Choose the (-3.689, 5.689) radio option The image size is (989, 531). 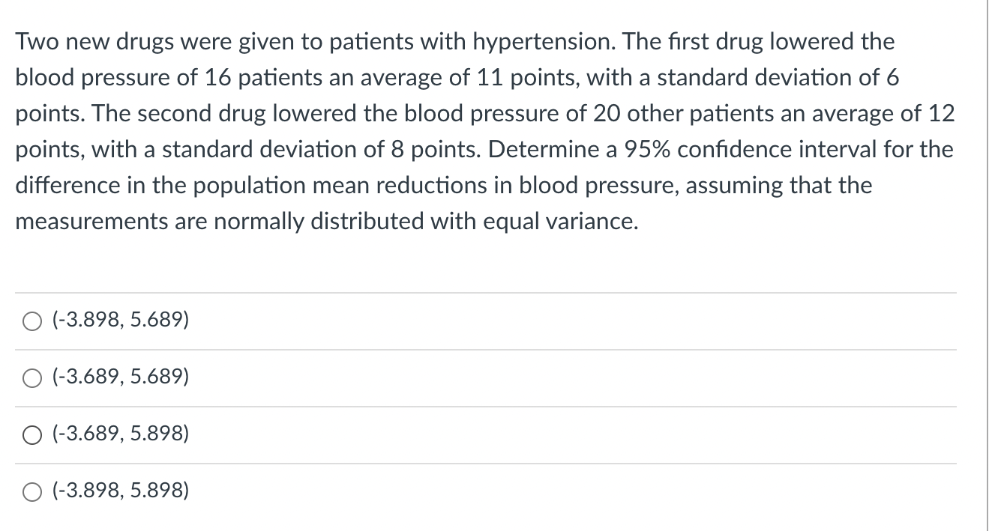32,378
